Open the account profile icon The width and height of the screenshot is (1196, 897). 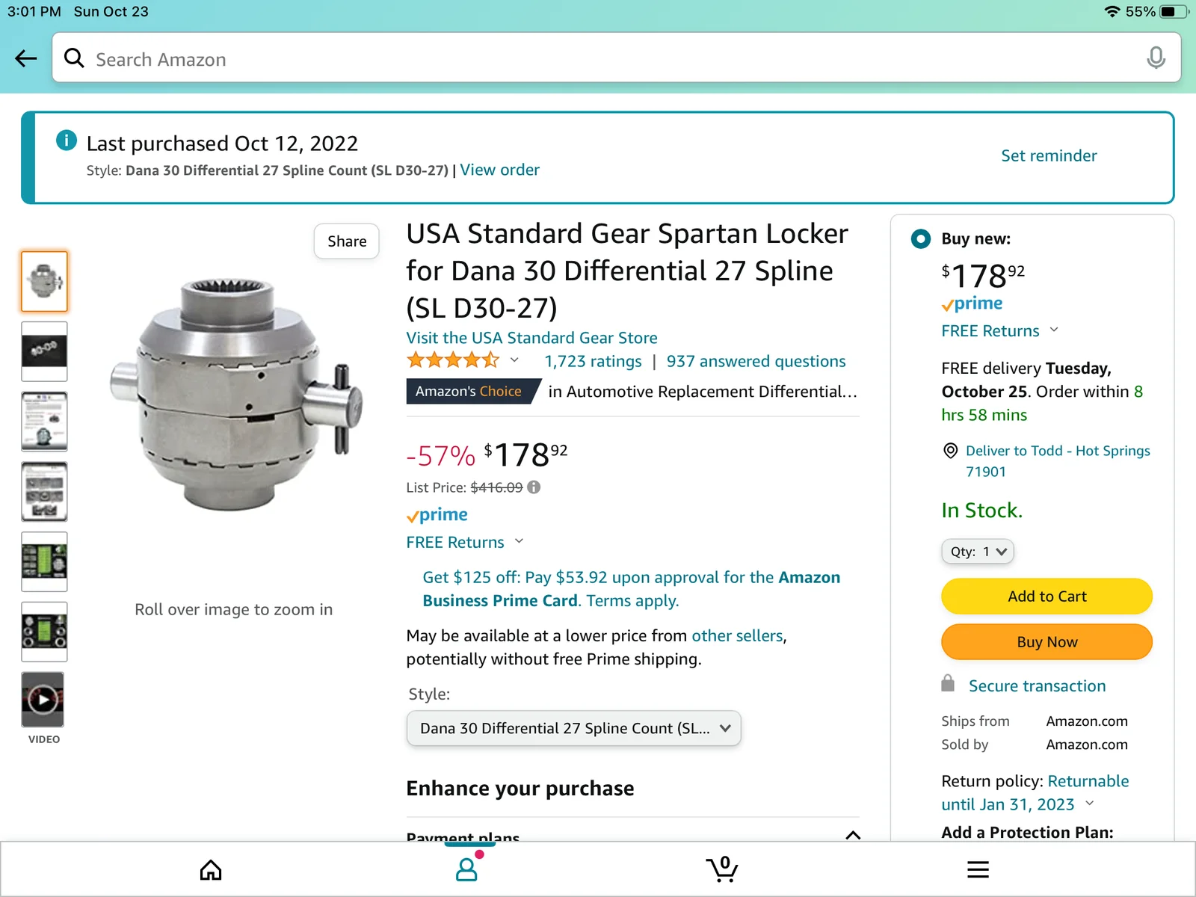467,868
